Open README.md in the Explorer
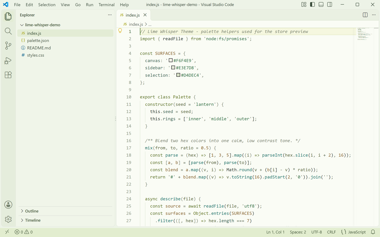Image resolution: width=380 pixels, height=237 pixels. pyautogui.click(x=65, y=48)
